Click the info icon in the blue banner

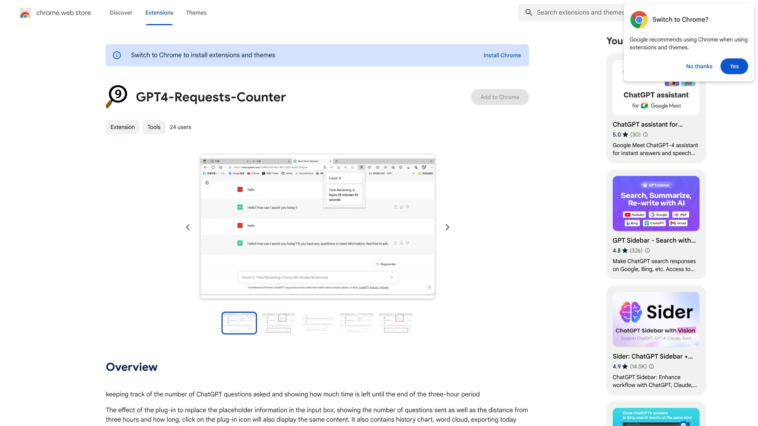point(117,55)
